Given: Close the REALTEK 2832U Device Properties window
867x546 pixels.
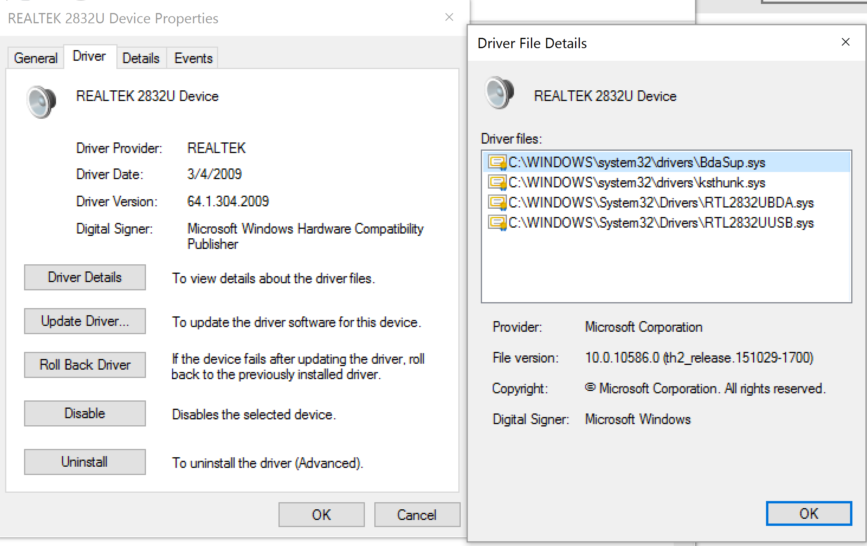Looking at the screenshot, I should tap(449, 17).
